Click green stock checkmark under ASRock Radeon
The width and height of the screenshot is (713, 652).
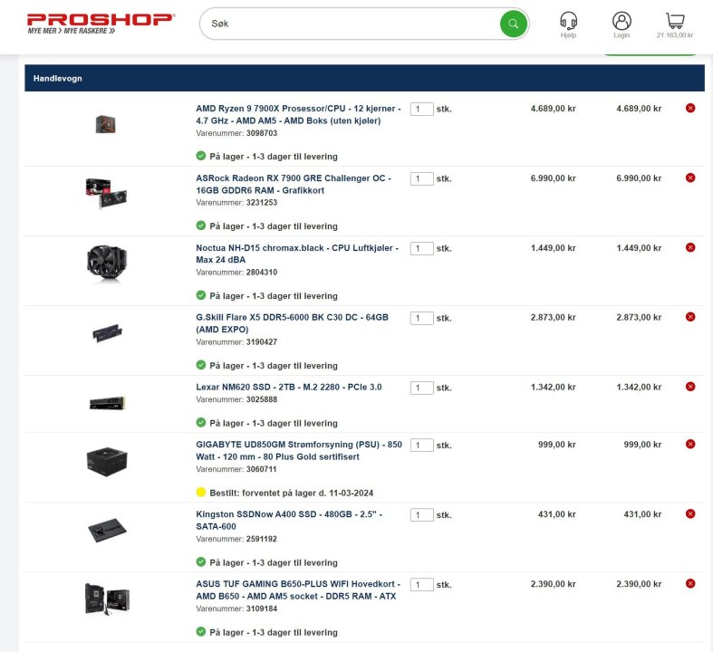[201, 225]
